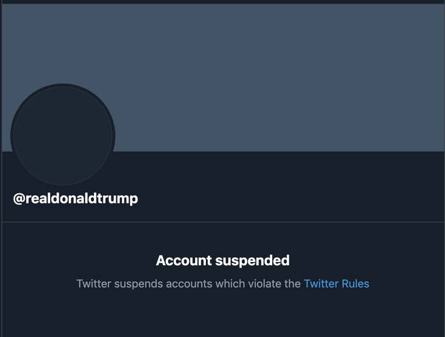Click the word "the" before Twitter Rules
Image resolution: width=445 pixels, height=337 pixels.
coord(292,284)
